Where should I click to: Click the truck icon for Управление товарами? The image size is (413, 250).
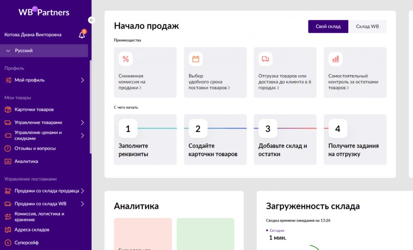[x=8, y=122]
